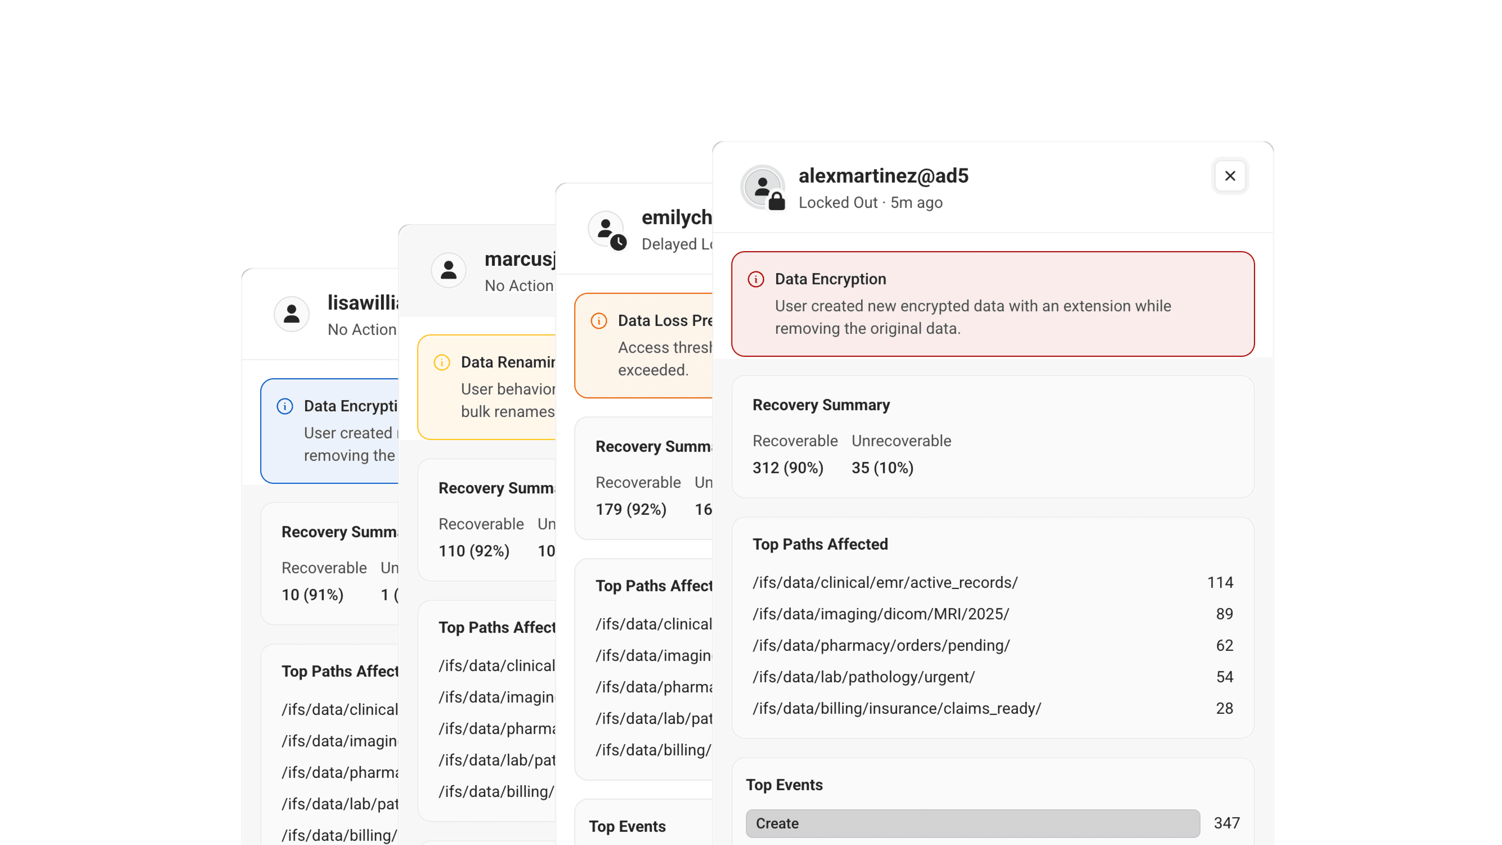Select path /ifs/data/billing/insurance/claims_ready/
The width and height of the screenshot is (1502, 845).
point(897,708)
